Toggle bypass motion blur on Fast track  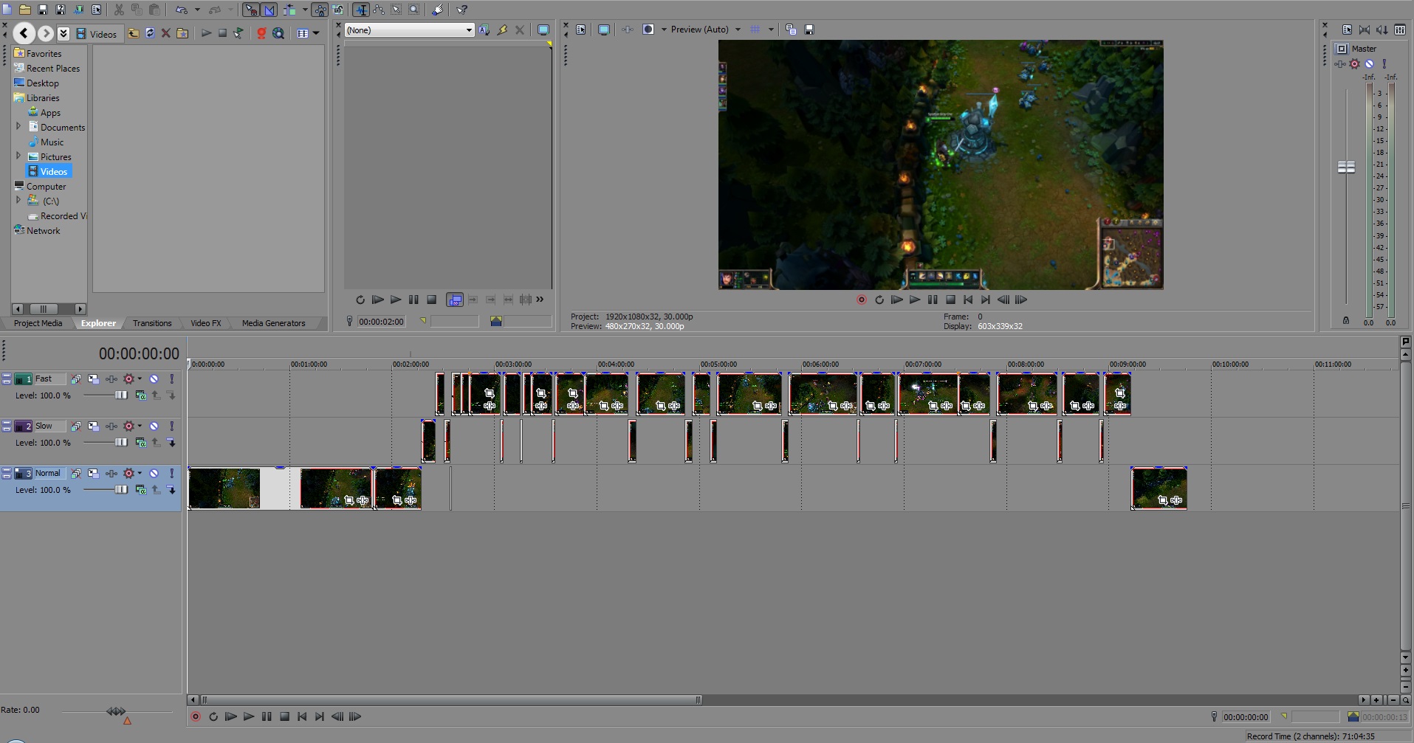coord(75,379)
